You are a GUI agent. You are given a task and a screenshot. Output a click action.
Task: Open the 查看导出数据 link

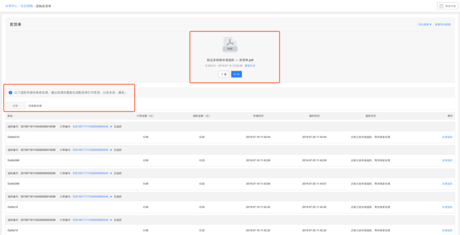pos(443,25)
